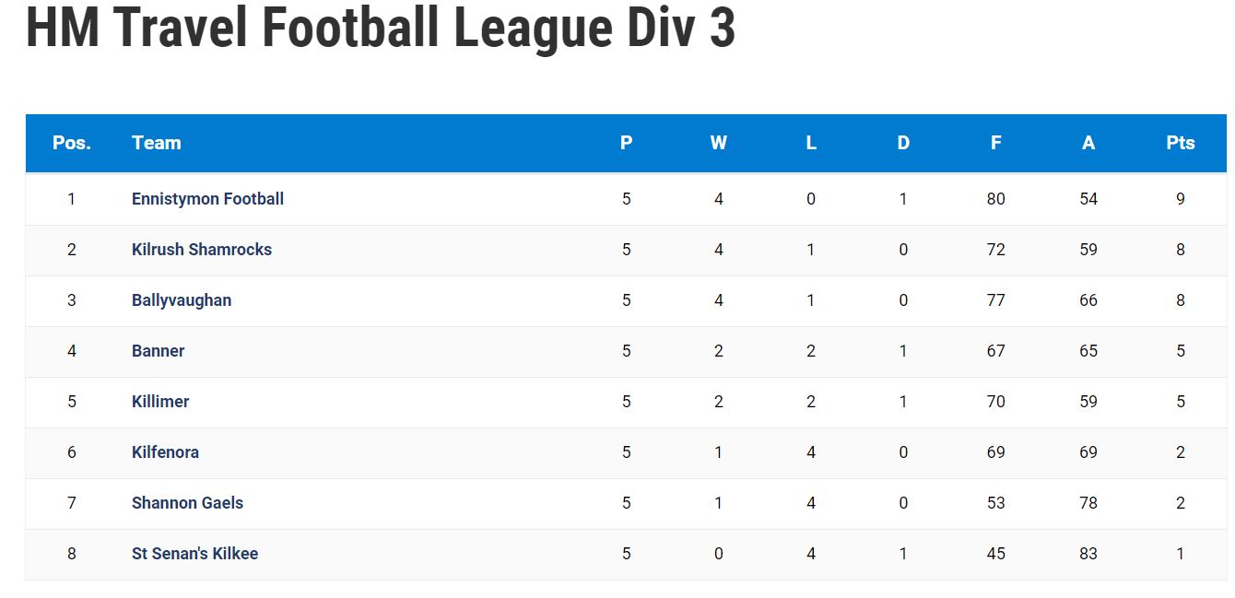Click the A column header

(1088, 143)
